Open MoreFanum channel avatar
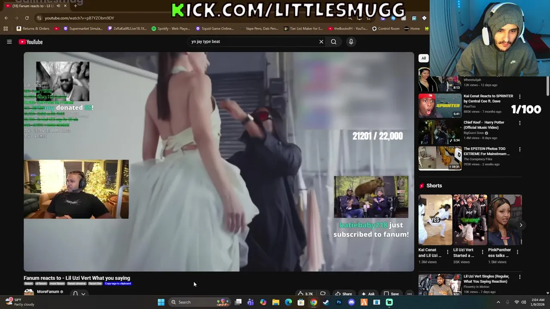 point(29,293)
